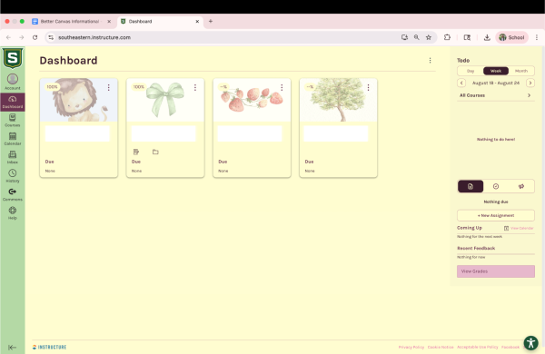The width and height of the screenshot is (545, 354).
Task: Click the 100% grade badge on lion card
Action: click(52, 87)
